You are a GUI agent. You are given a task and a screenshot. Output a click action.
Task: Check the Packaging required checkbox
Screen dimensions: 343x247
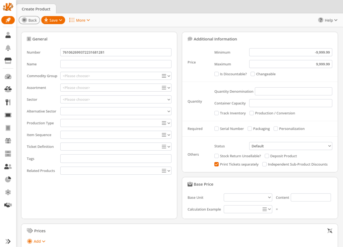click(250, 129)
